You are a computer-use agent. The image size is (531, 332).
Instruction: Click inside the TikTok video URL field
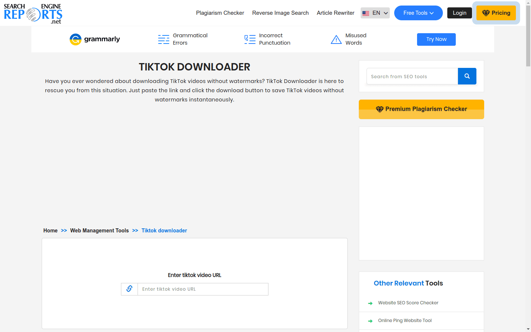point(203,289)
